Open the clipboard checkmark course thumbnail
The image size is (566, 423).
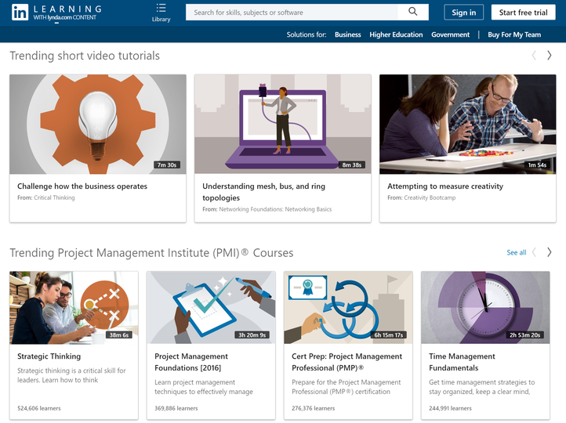(x=211, y=308)
